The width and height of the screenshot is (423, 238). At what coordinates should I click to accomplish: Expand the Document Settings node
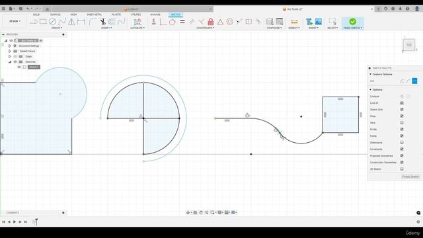click(x=10, y=46)
